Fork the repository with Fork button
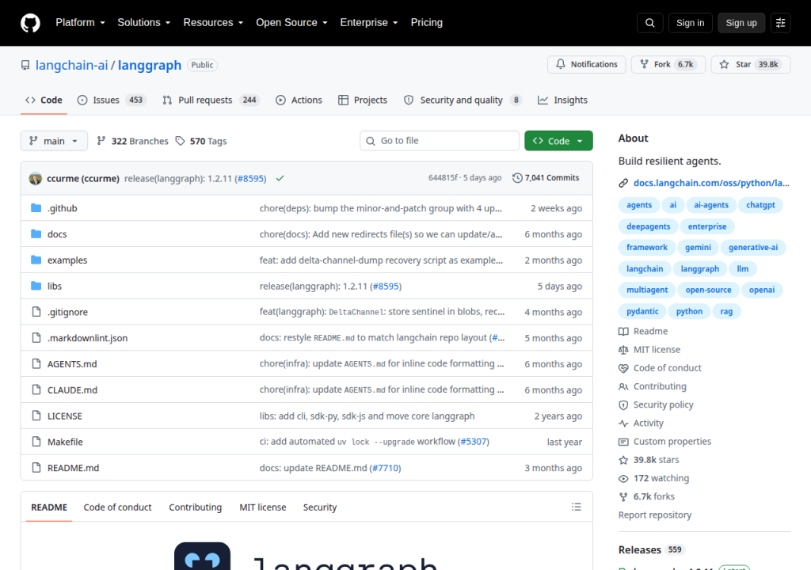The image size is (811, 570). point(668,64)
